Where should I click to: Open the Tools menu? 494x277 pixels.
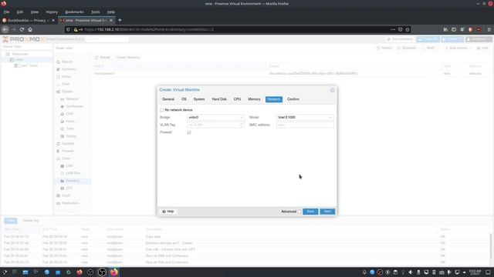pos(95,12)
